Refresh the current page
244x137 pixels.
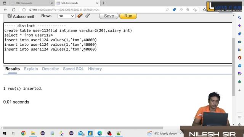(x=14, y=10)
